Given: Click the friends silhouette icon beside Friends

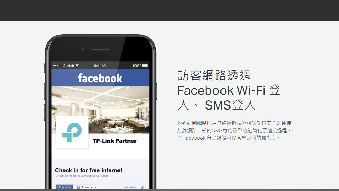Looking at the screenshot, I should point(78,187).
